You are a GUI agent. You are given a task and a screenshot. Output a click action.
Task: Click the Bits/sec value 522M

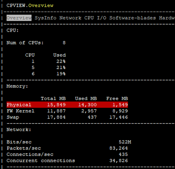coord(125,142)
